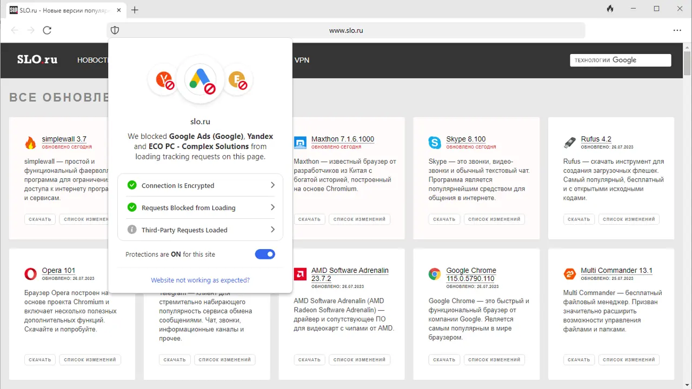Viewport: 692px width, 389px height.
Task: Click the blocked Google Ads tracker icon
Action: pyautogui.click(x=200, y=80)
